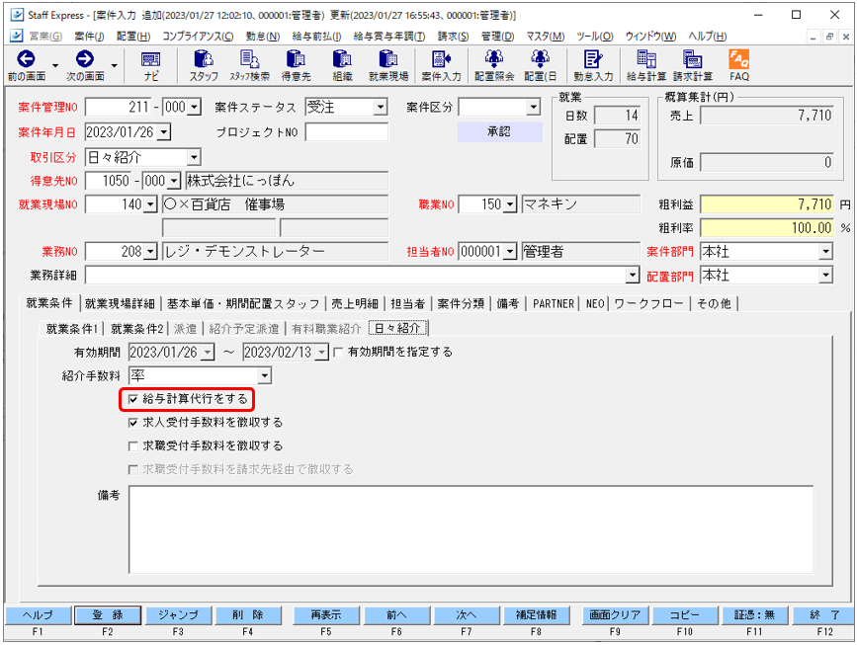The image size is (857, 645).
Task: Click the 登録 F2 button
Action: click(107, 615)
